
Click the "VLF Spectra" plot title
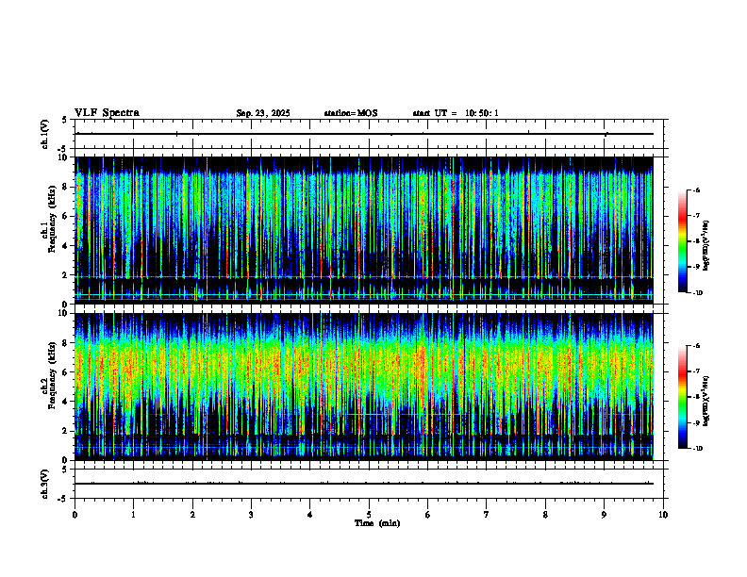pyautogui.click(x=107, y=113)
